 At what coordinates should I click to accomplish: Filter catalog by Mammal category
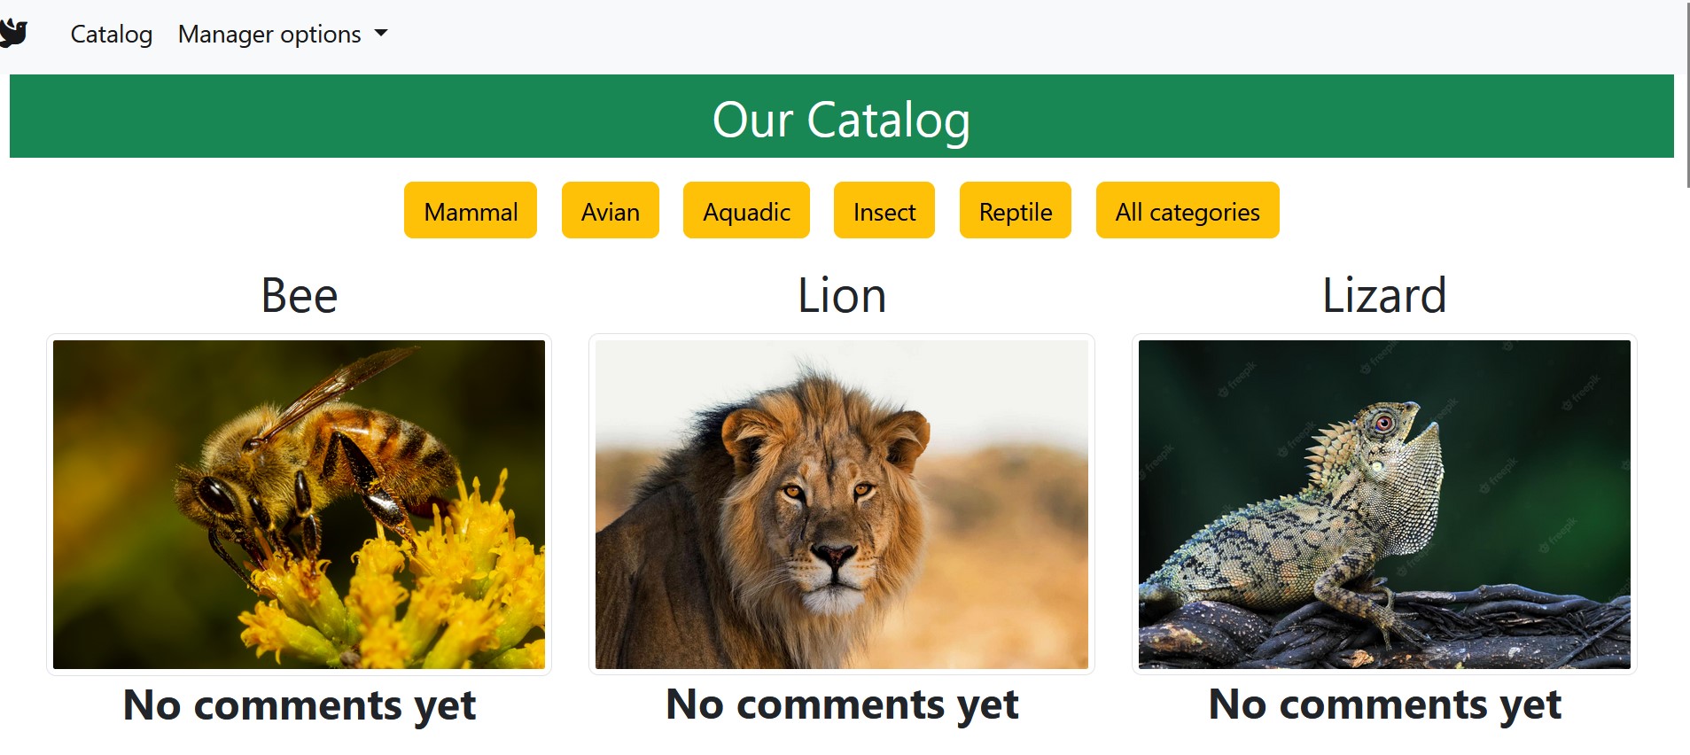coord(471,211)
